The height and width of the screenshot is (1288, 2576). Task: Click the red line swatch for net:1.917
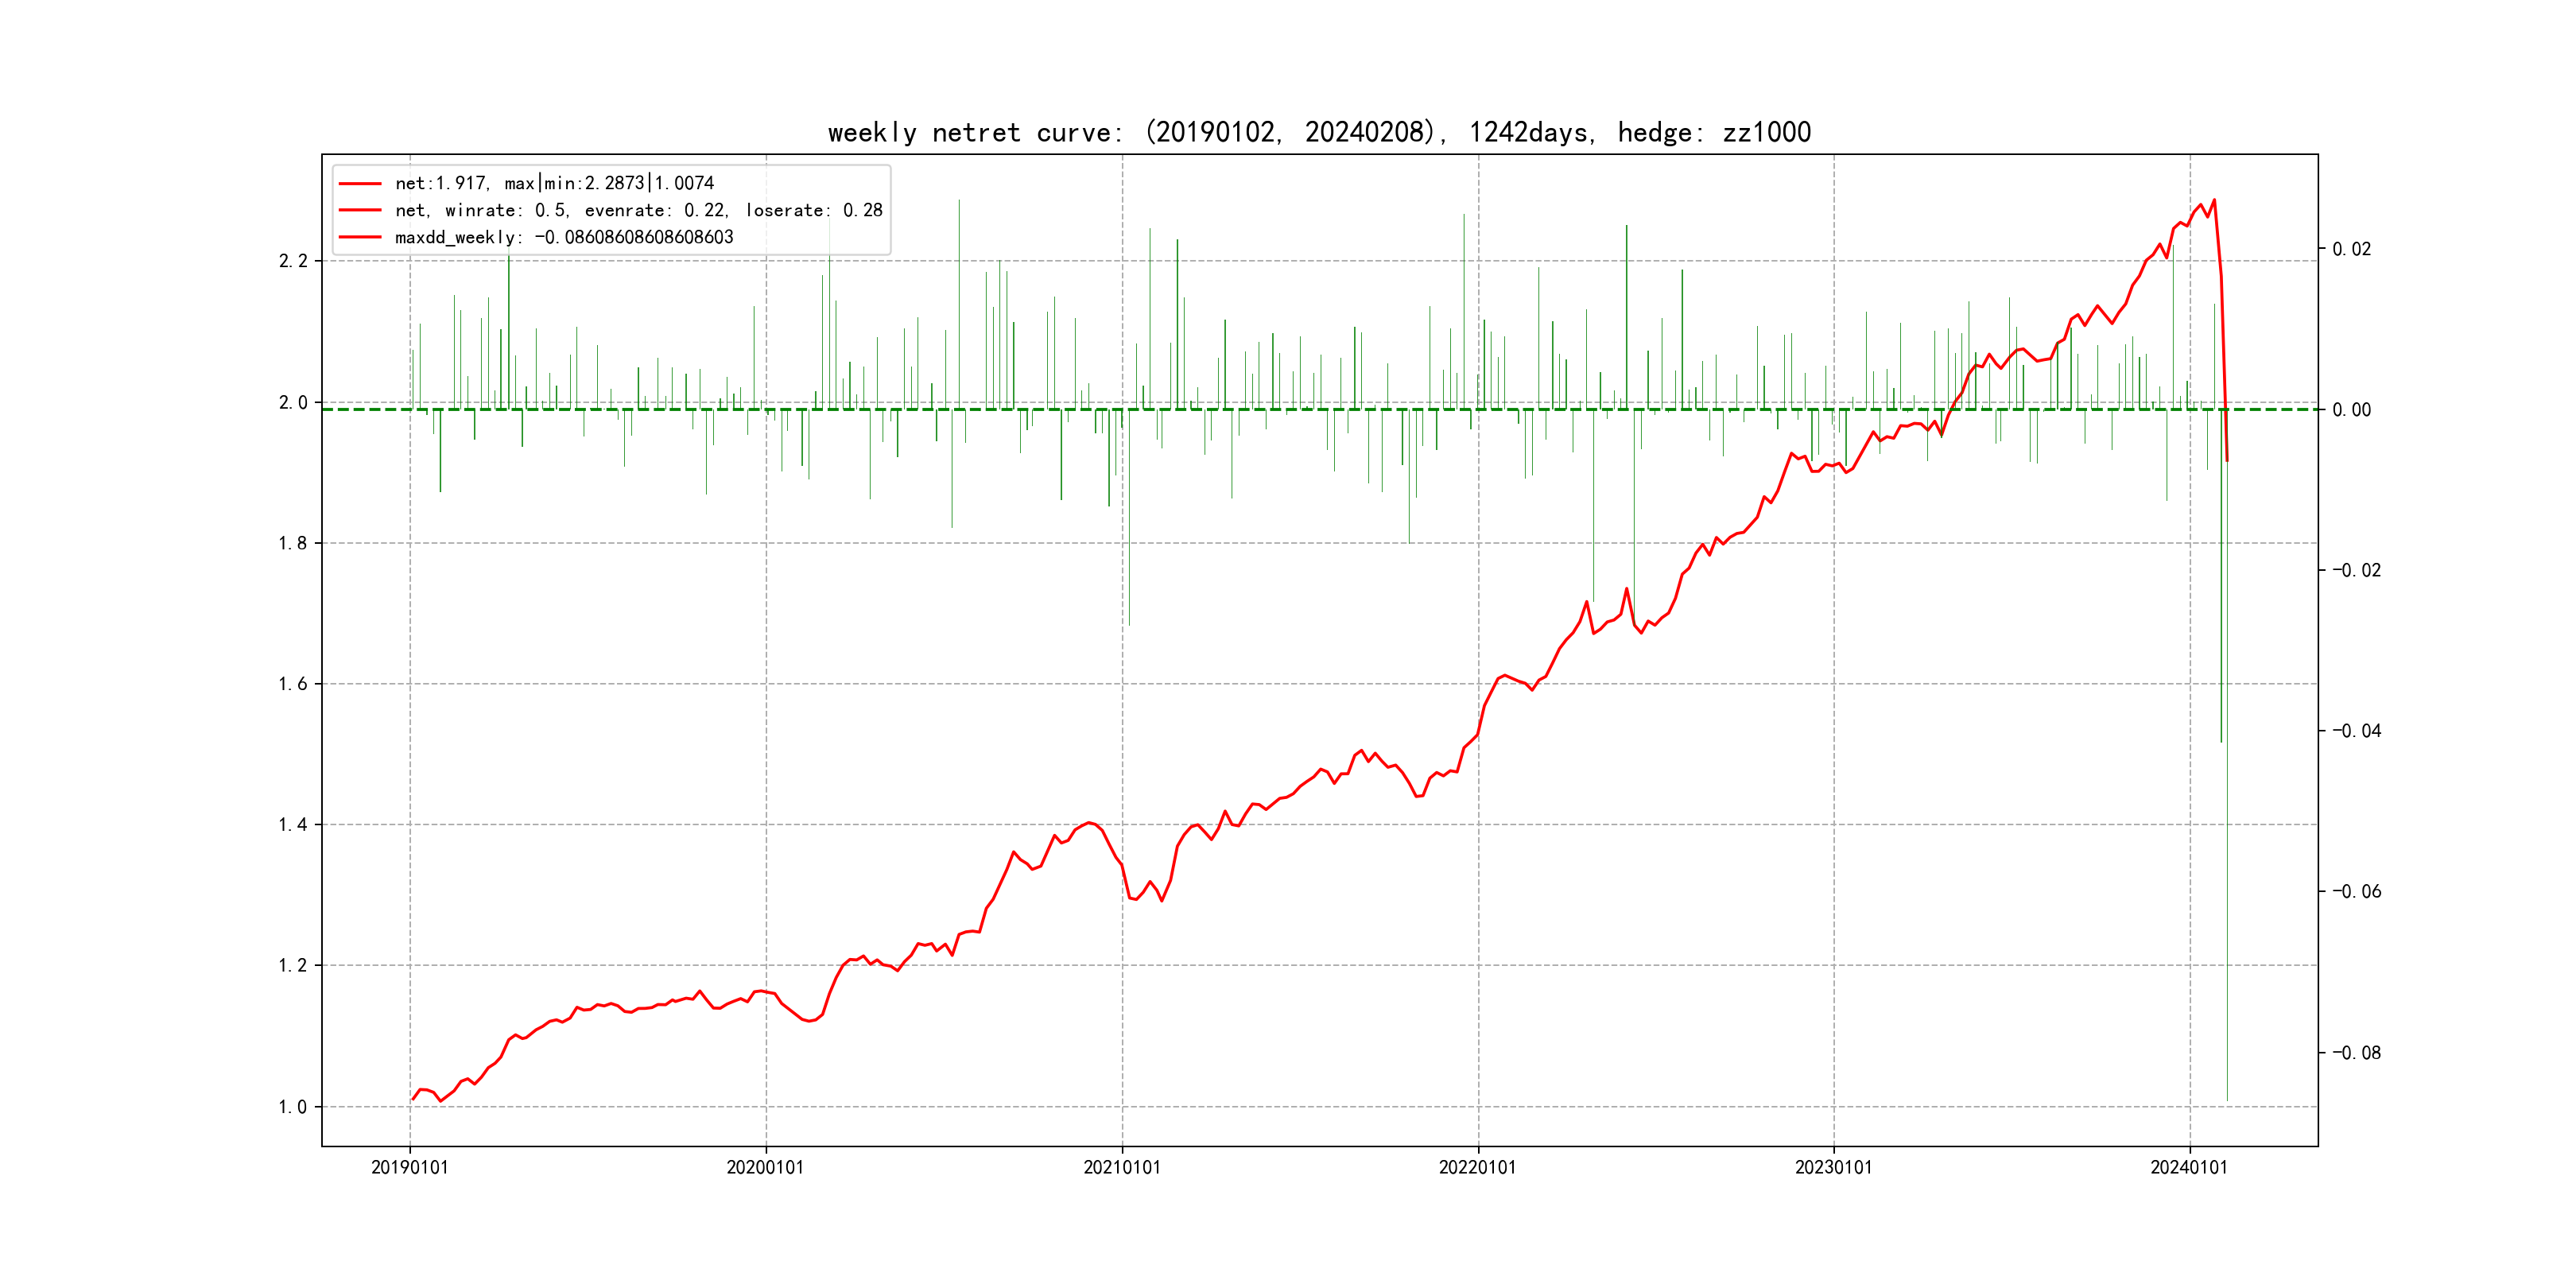pos(360,183)
